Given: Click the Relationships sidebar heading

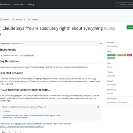Looking at the screenshot, I should [112, 90].
